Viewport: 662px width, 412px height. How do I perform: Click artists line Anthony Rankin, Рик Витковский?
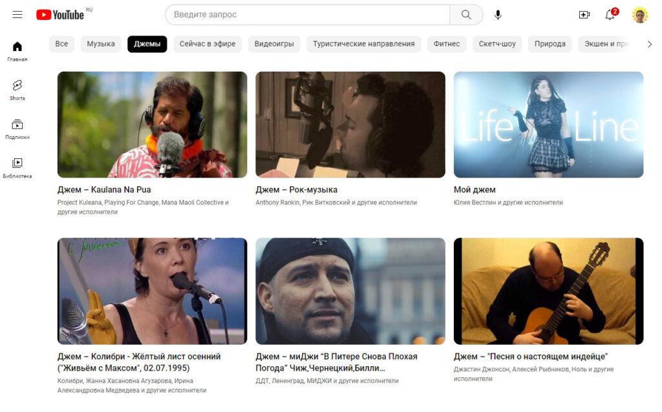pyautogui.click(x=336, y=202)
